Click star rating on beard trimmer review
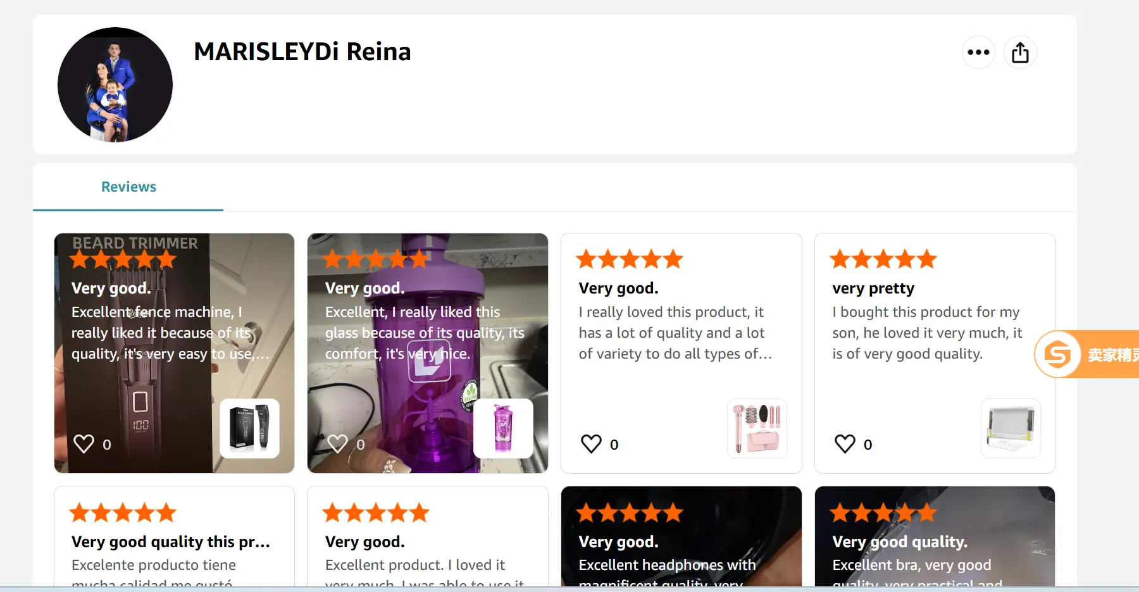The height and width of the screenshot is (592, 1139). 123,259
